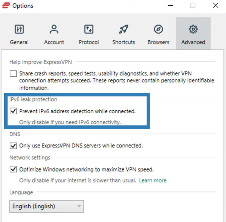The width and height of the screenshot is (226, 222).
Task: Click the Shortcuts rocket icon
Action: [x=124, y=29]
